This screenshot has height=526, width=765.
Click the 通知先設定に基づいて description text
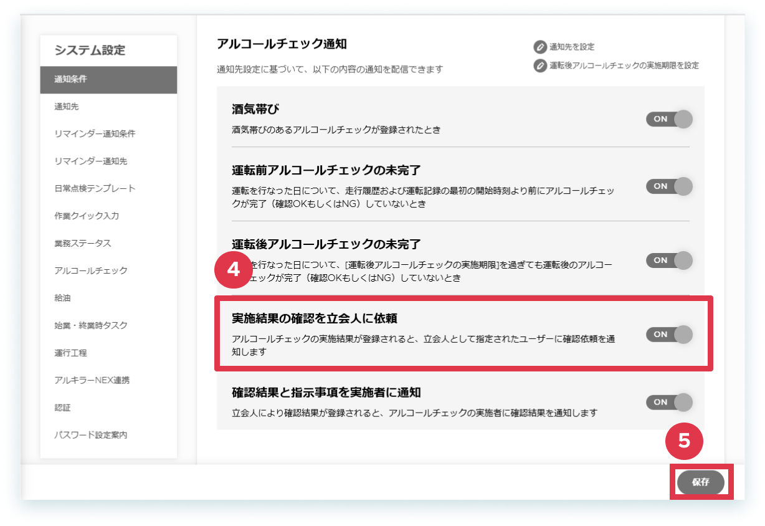[330, 70]
